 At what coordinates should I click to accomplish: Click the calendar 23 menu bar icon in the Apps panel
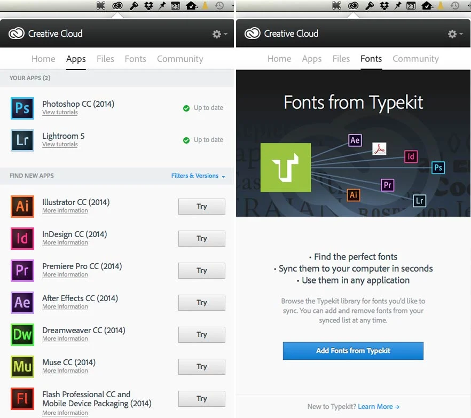click(175, 5)
